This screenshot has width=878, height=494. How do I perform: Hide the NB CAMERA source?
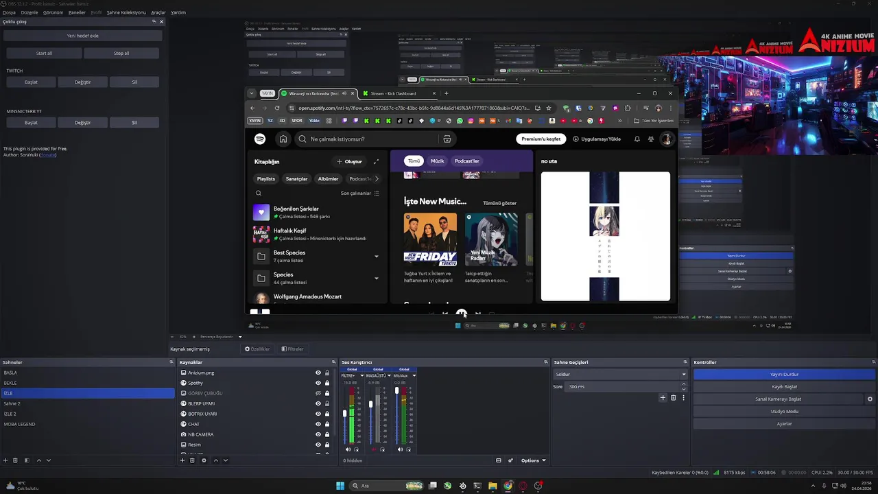click(318, 434)
